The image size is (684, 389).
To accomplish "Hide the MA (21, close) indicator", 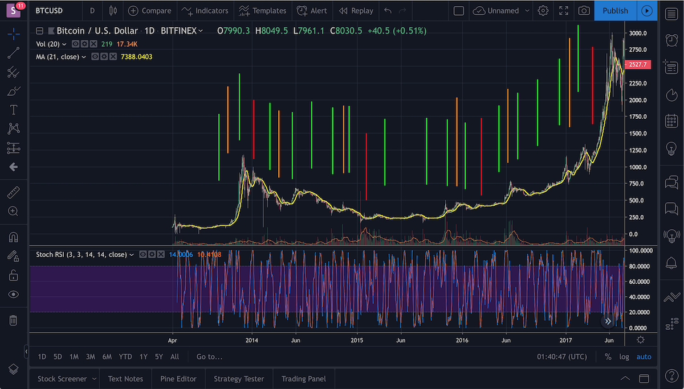I will (x=96, y=57).
